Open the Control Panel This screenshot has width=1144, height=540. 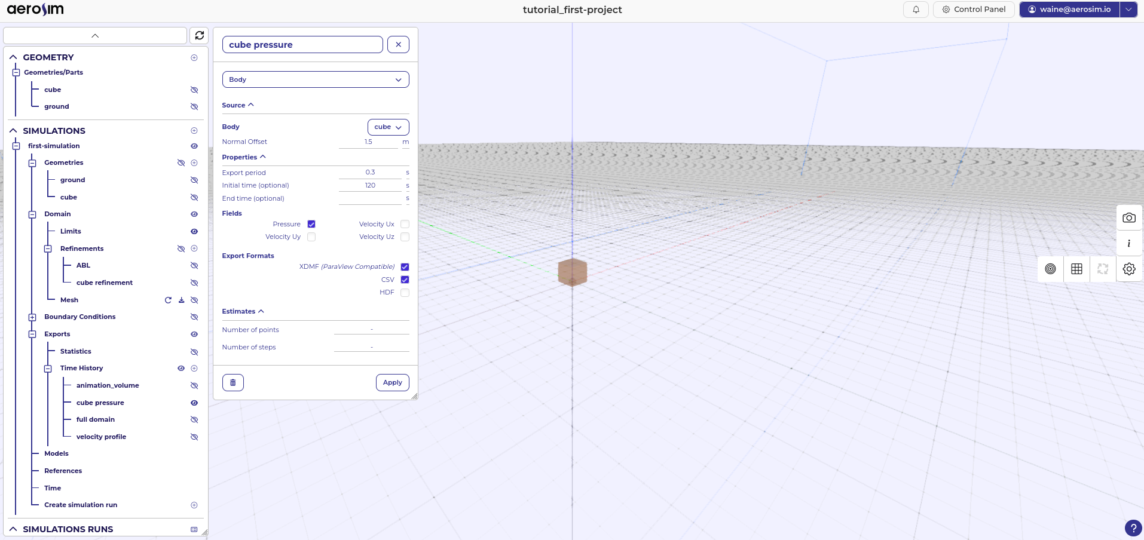coord(974,10)
